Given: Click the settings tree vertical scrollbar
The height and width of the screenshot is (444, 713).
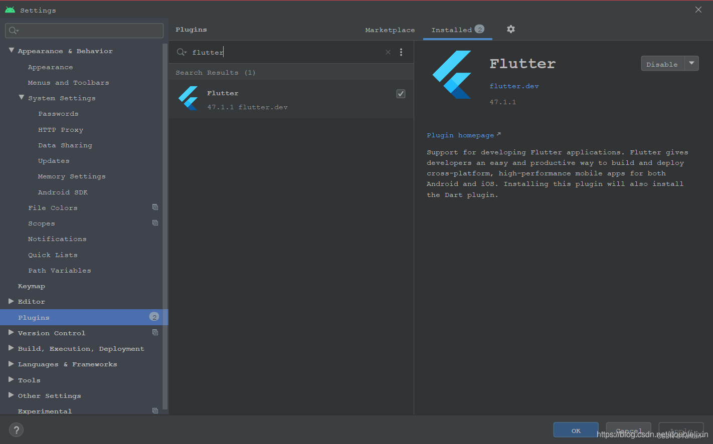Looking at the screenshot, I should (165, 226).
